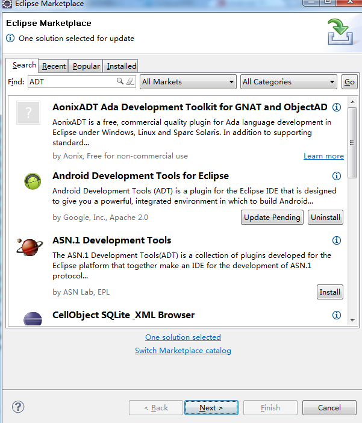Click 'by Google, Inc., Apache 2.0' text
This screenshot has width=362, height=423.
(101, 218)
